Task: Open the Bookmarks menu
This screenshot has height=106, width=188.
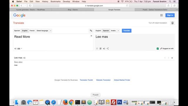Action: click(x=56, y=1)
